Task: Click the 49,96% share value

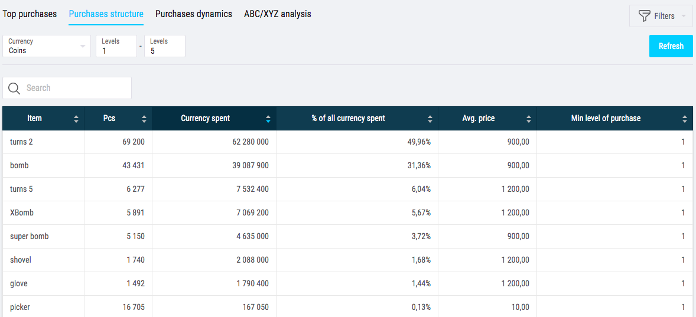Action: pos(420,142)
